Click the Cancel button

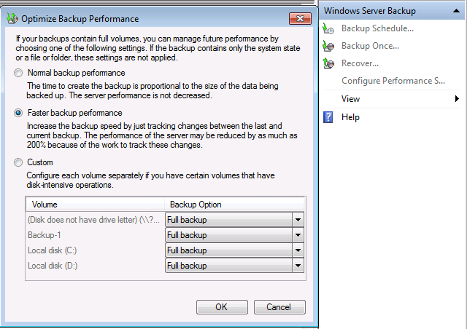279,307
